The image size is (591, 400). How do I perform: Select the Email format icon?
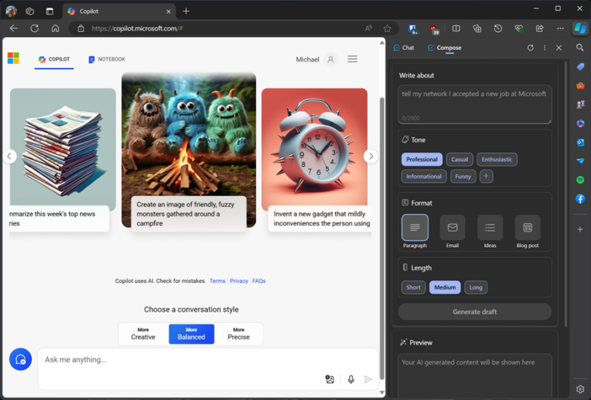point(452,228)
